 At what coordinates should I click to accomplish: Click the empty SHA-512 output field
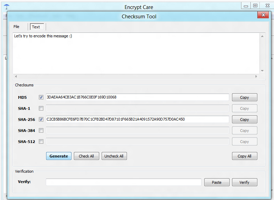tap(137, 141)
